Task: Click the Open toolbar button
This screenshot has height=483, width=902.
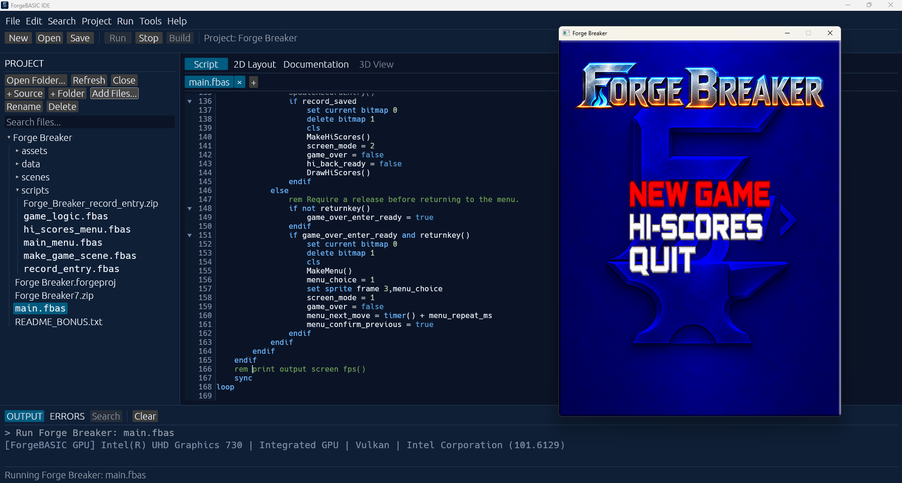Action: click(49, 38)
